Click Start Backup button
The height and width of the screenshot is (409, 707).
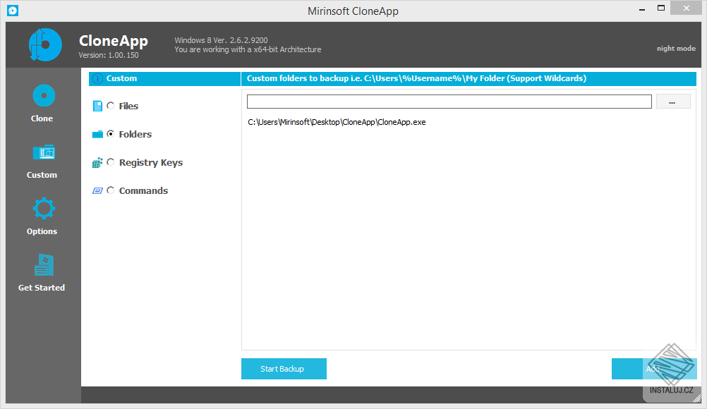(284, 369)
